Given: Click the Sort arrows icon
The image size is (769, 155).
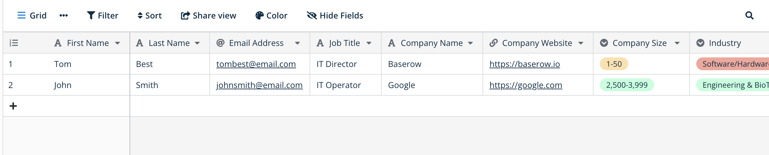Looking at the screenshot, I should tap(140, 15).
